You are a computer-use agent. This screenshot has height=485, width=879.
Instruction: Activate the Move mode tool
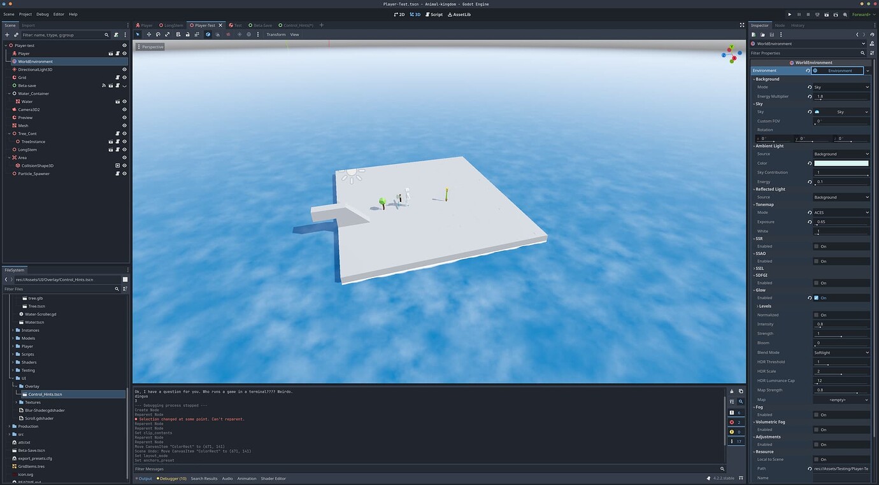[149, 34]
